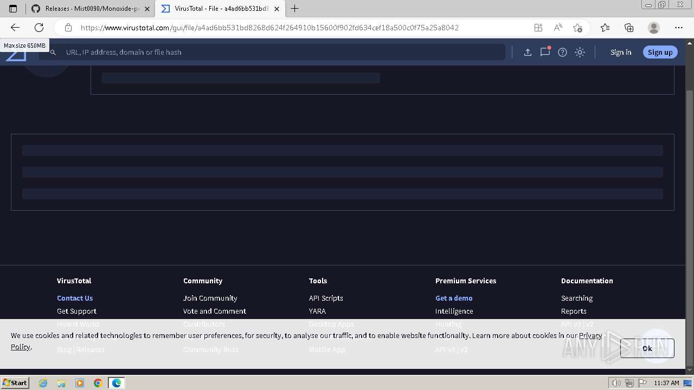Launch Internet Explorer from taskbar

43,383
